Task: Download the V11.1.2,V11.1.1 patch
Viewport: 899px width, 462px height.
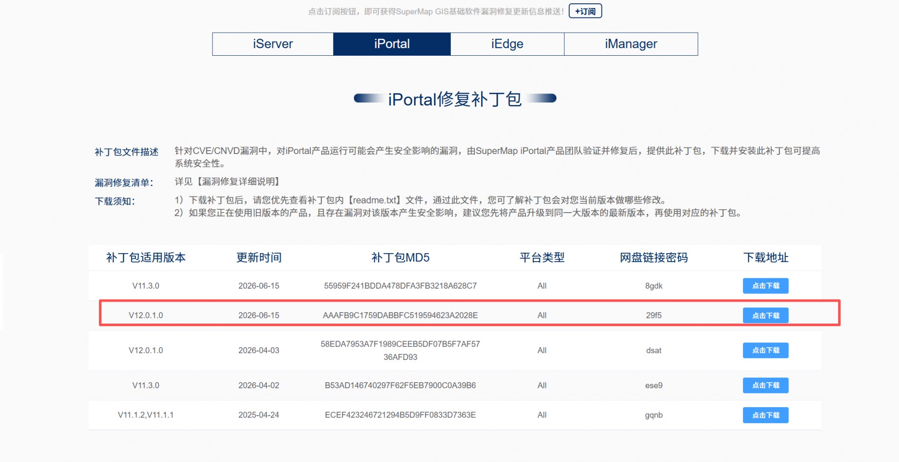Action: pos(766,415)
